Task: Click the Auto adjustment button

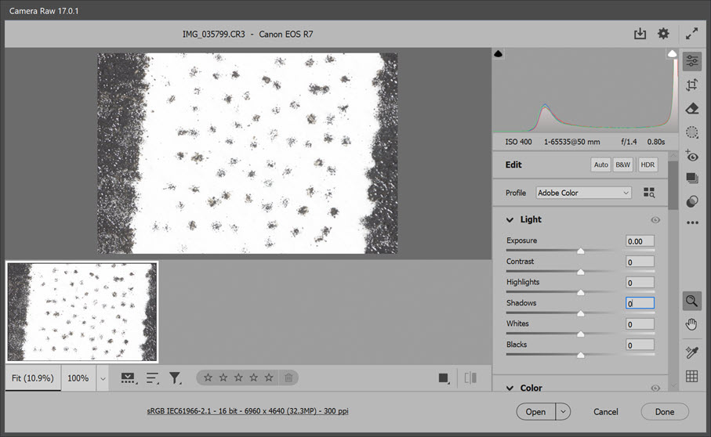Action: click(x=600, y=164)
